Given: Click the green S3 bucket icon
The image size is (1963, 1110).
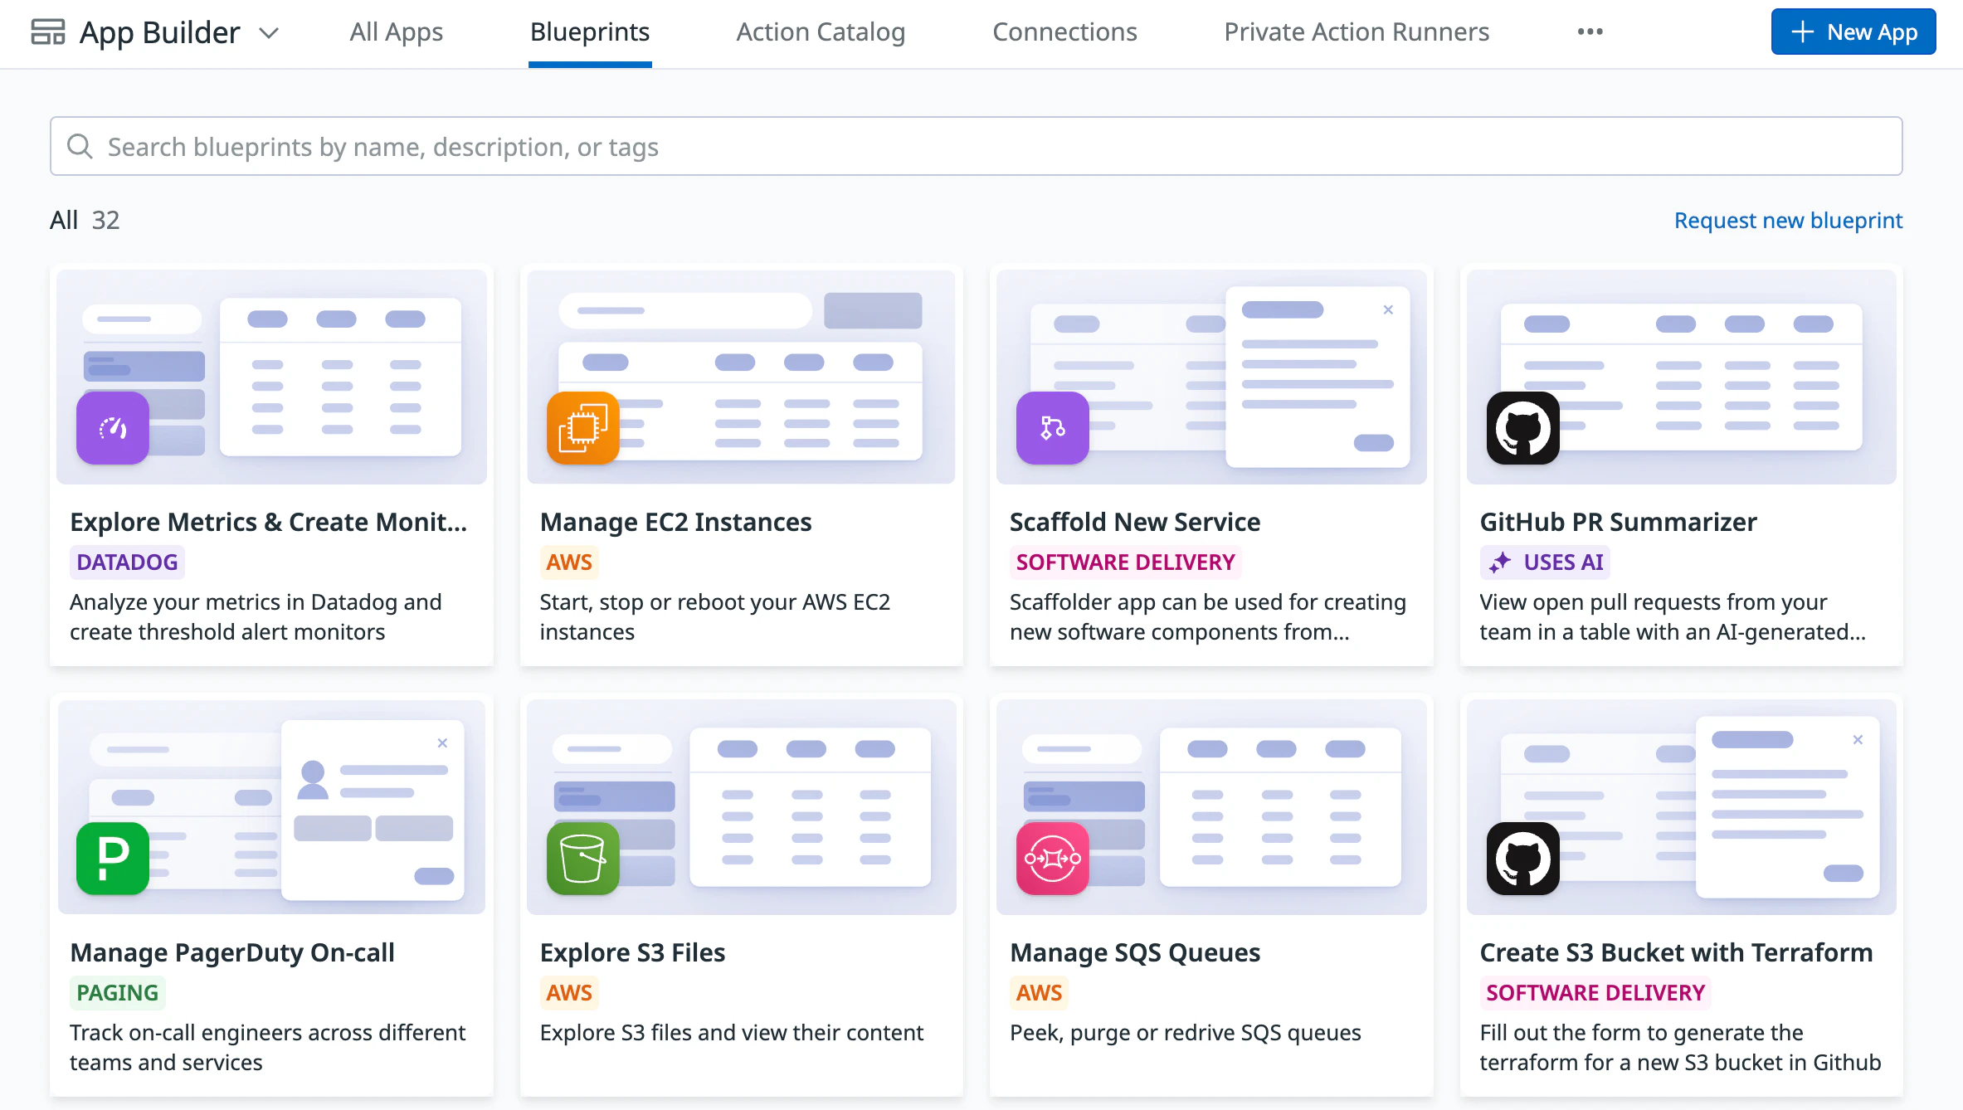Looking at the screenshot, I should click(583, 859).
